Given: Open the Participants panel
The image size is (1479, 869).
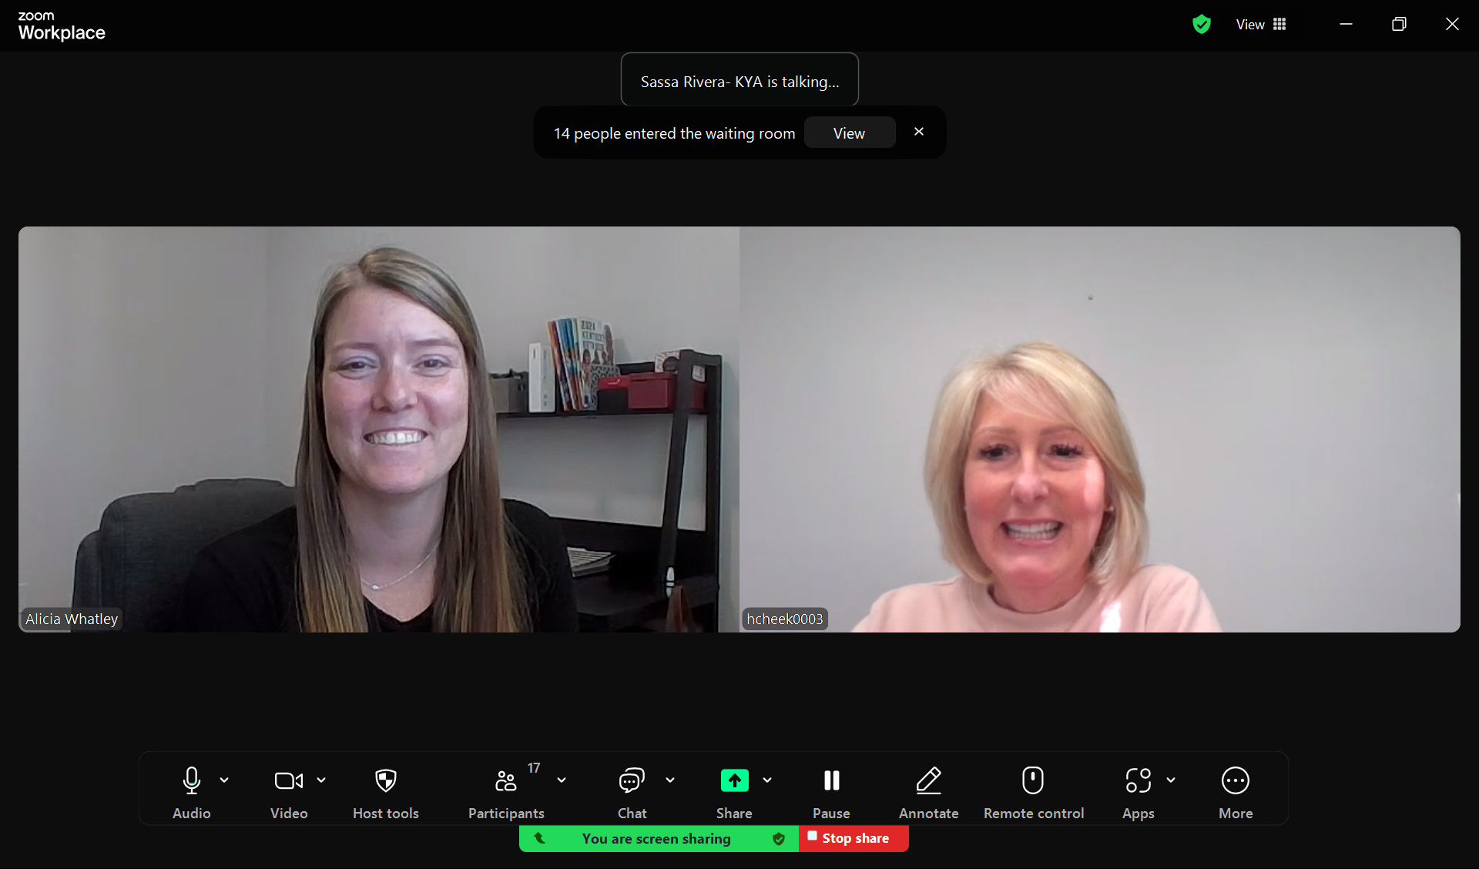Looking at the screenshot, I should [x=506, y=781].
